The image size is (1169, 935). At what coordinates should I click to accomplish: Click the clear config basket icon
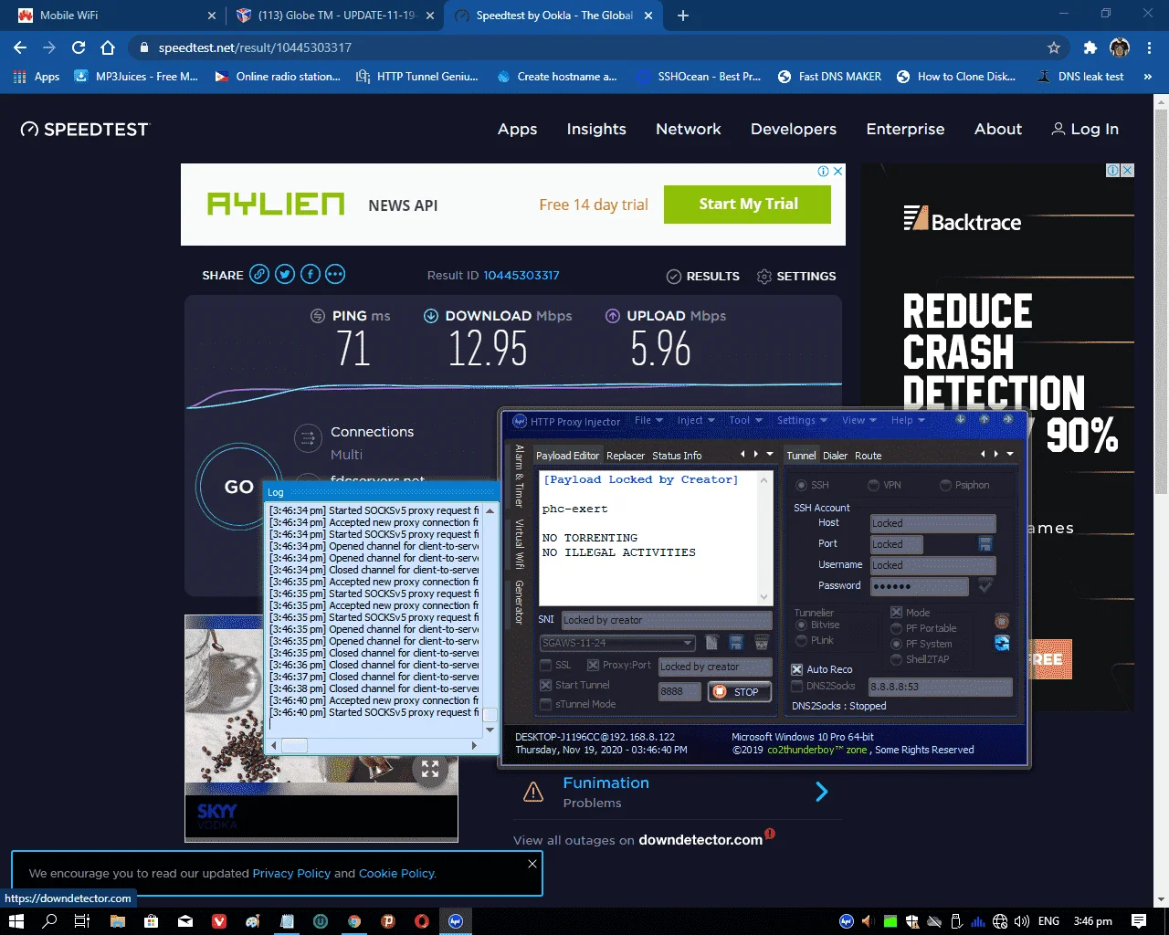[x=761, y=643]
